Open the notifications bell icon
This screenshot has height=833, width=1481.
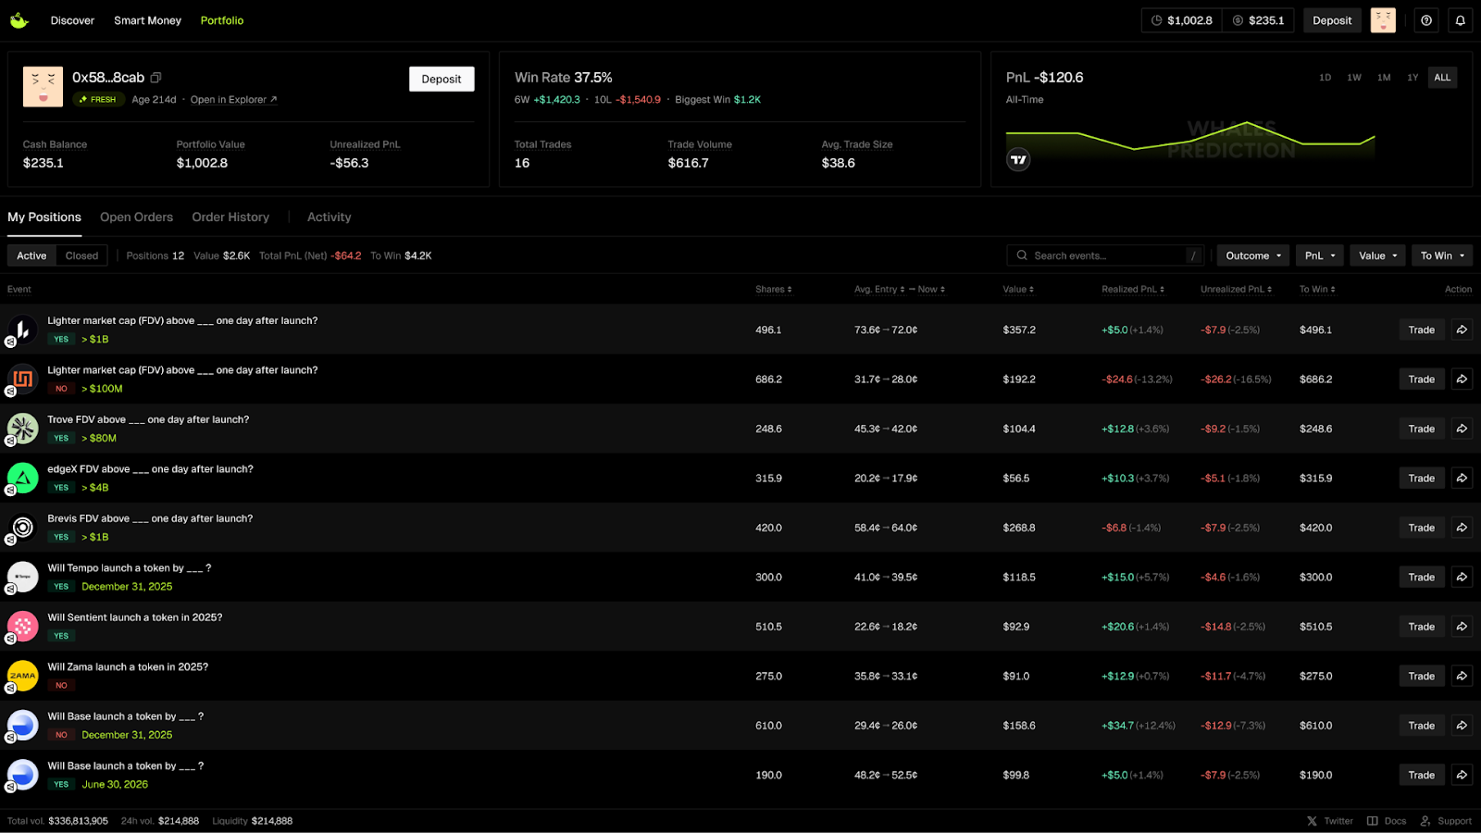tap(1461, 20)
